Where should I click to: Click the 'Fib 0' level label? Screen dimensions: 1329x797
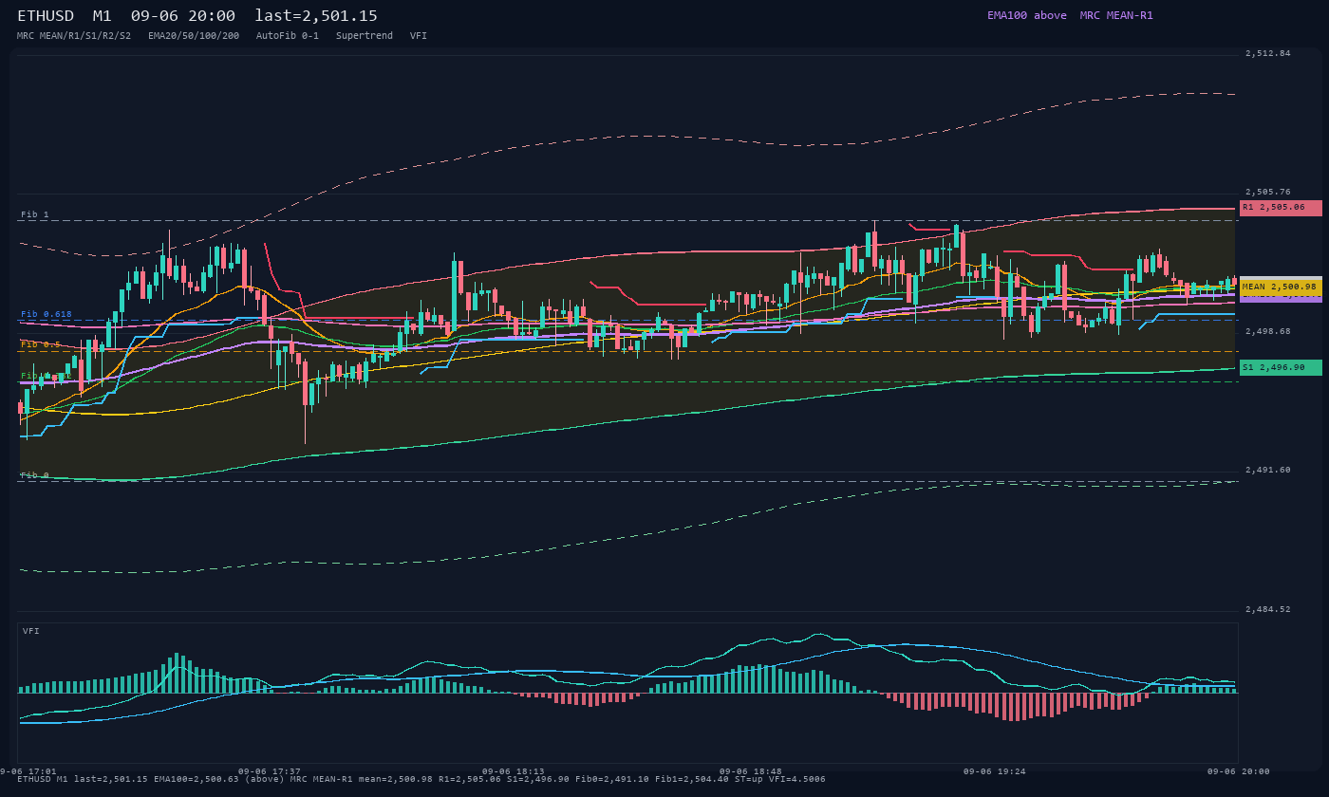[35, 475]
